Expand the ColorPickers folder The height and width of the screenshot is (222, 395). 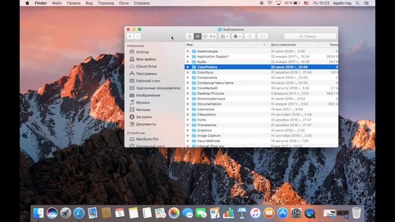(188, 67)
